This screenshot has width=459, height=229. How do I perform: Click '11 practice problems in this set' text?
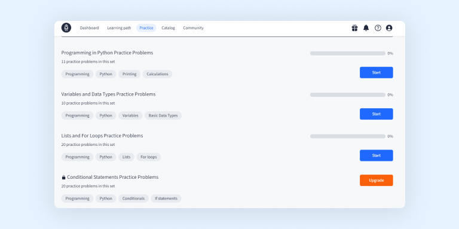pos(88,62)
